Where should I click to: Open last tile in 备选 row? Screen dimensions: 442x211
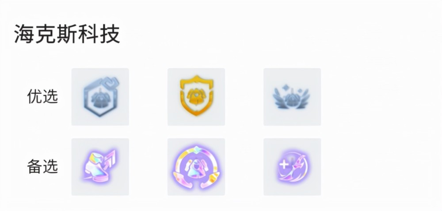point(292,167)
